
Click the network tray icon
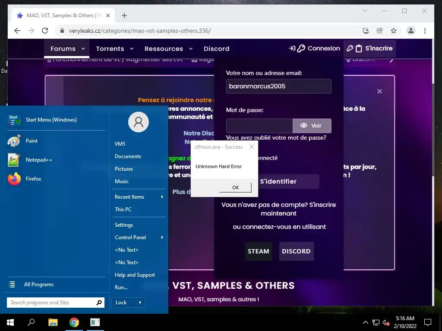click(x=376, y=322)
